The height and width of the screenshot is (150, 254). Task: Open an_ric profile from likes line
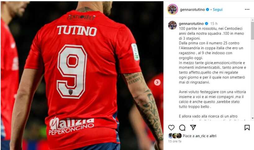(200, 136)
